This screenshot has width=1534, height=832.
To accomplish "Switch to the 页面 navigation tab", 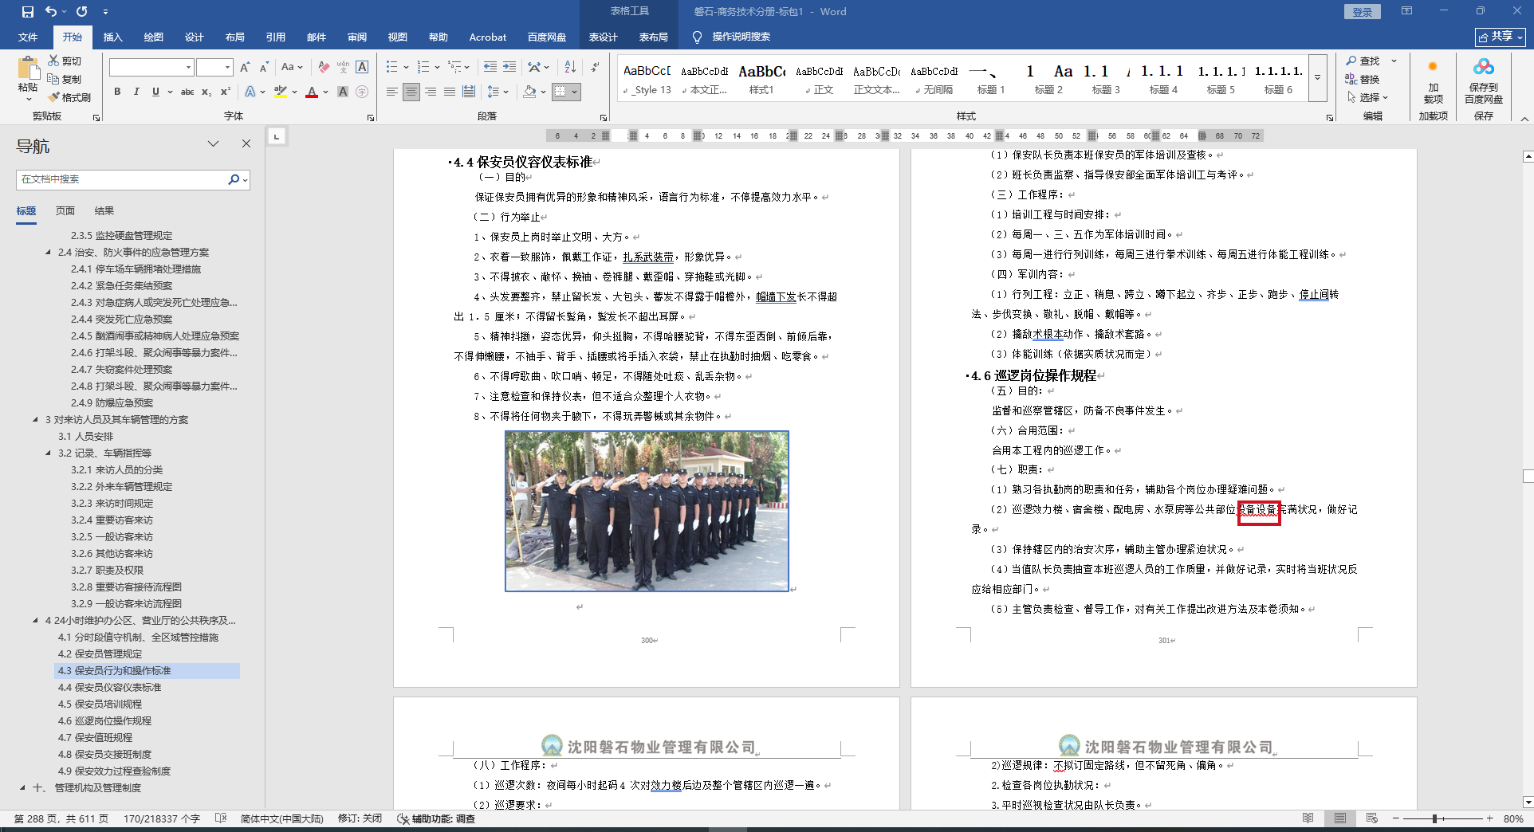I will point(65,210).
